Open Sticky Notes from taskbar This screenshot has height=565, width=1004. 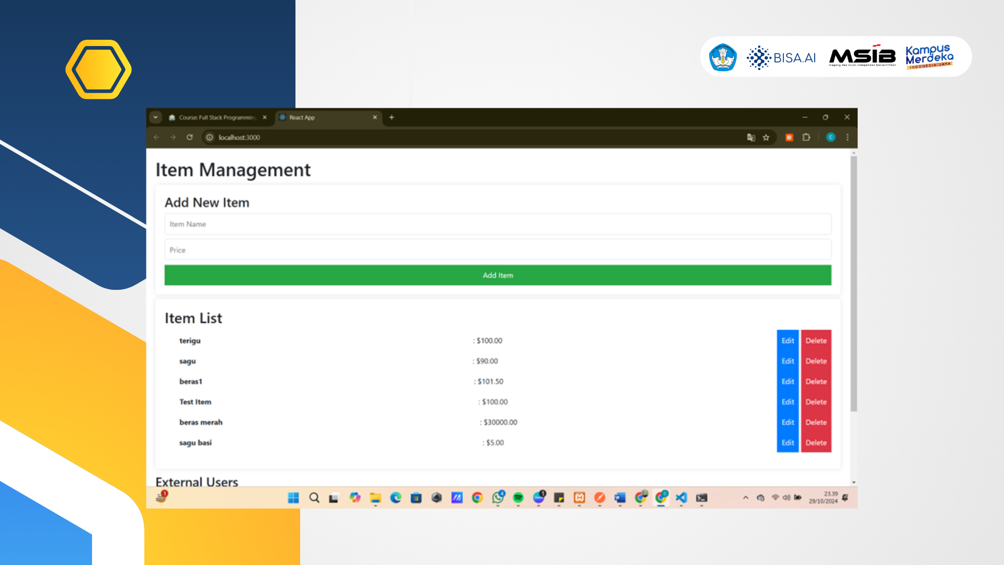(x=559, y=498)
